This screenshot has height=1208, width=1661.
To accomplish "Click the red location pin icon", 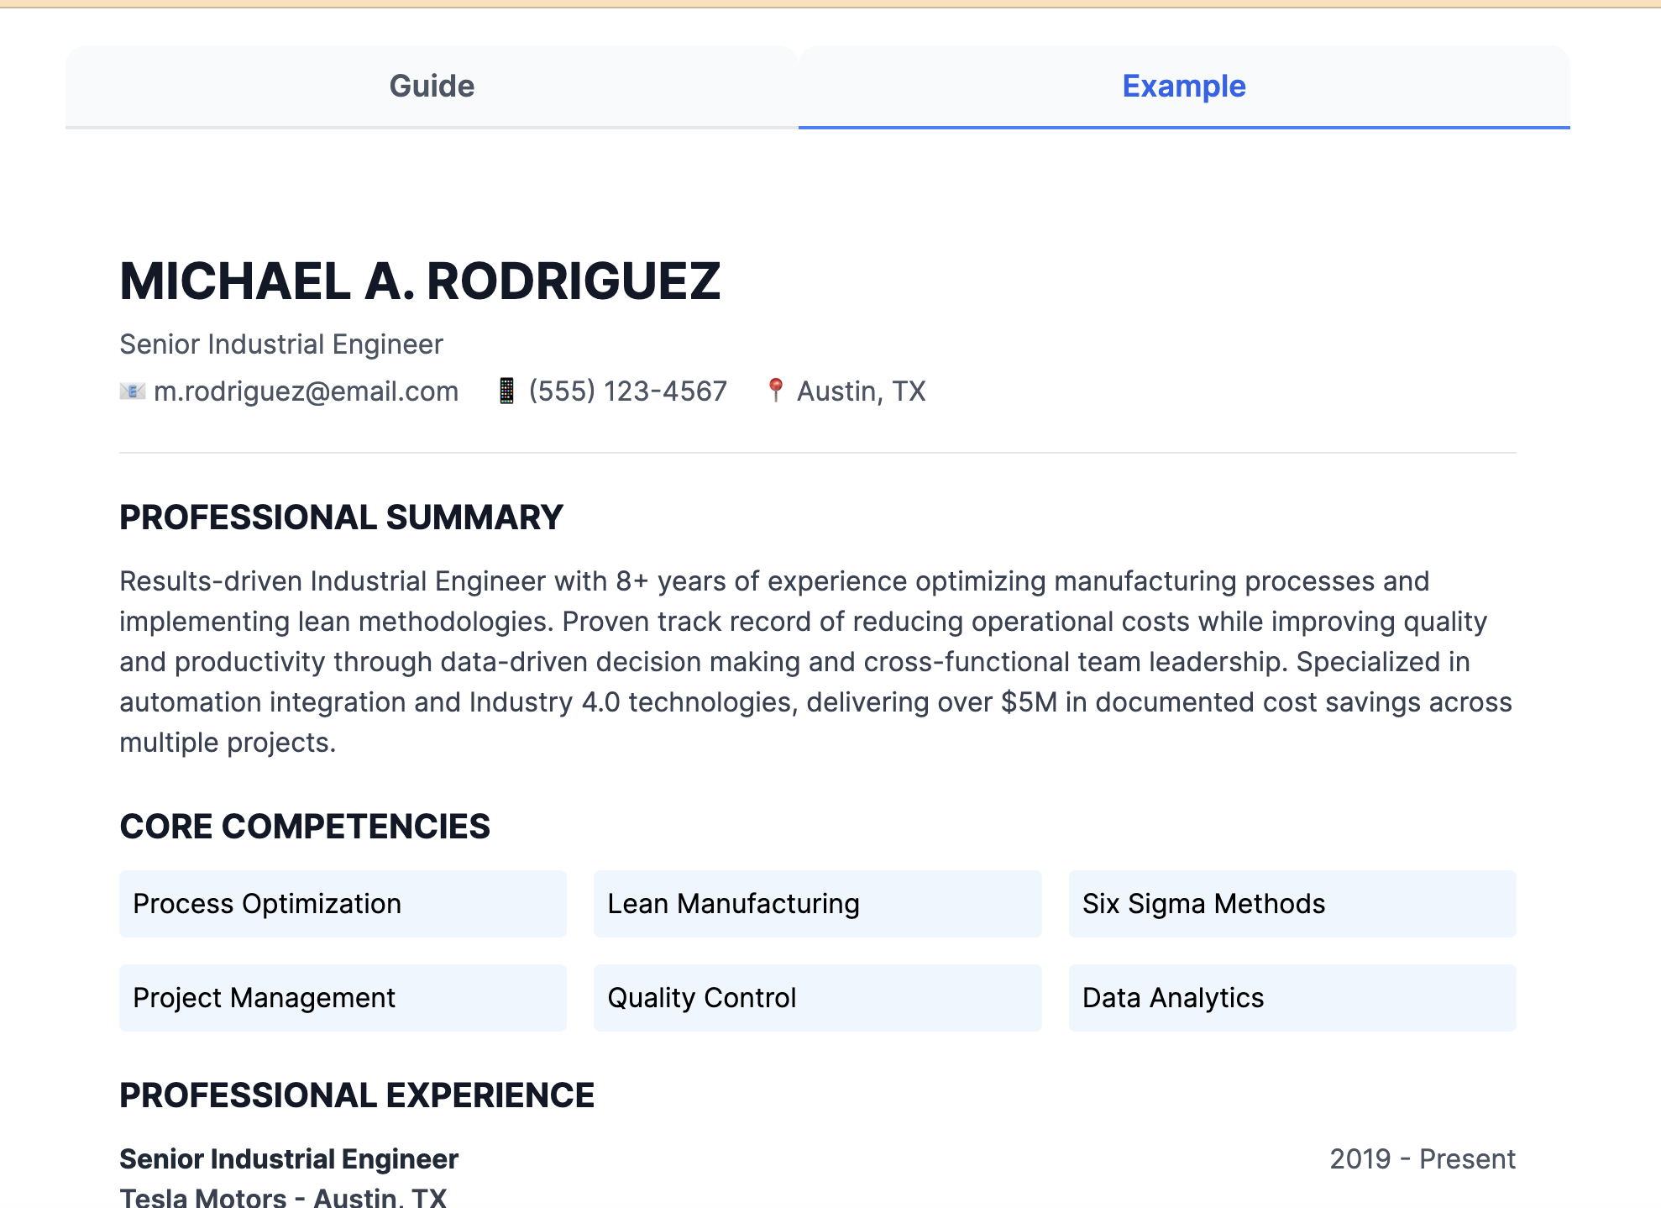I will pyautogui.click(x=776, y=391).
